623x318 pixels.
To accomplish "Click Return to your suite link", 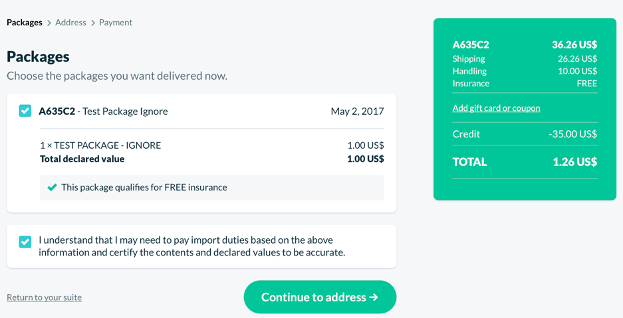I will [x=44, y=297].
